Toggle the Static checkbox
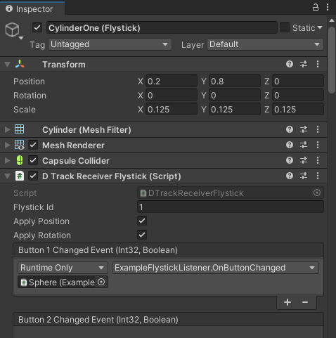Screen dimensions: 336x338 [285, 27]
